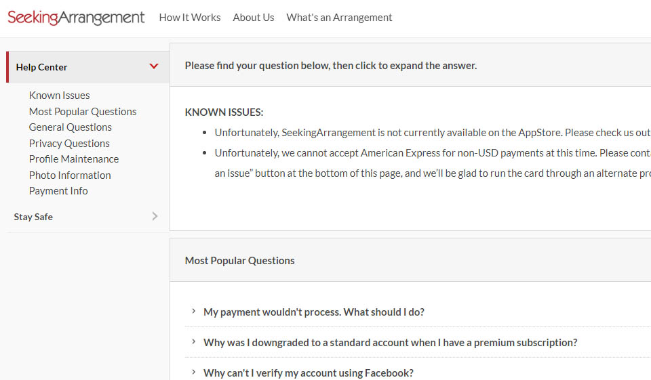Screen dimensions: 651x380
Task: Expand arrow beside payment wouldn't process question
Action: (193, 312)
